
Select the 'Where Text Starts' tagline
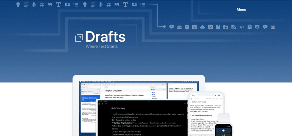tap(102, 46)
